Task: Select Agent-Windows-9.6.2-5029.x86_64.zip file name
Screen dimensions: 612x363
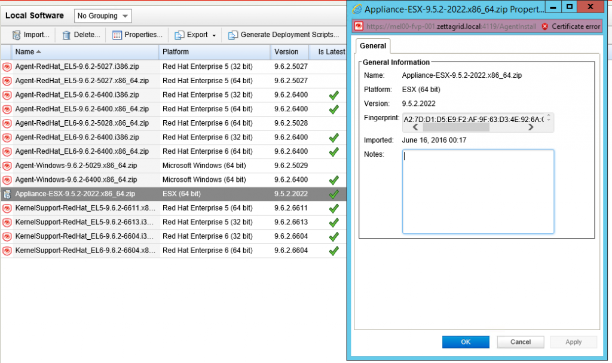Action: pyautogui.click(x=76, y=165)
